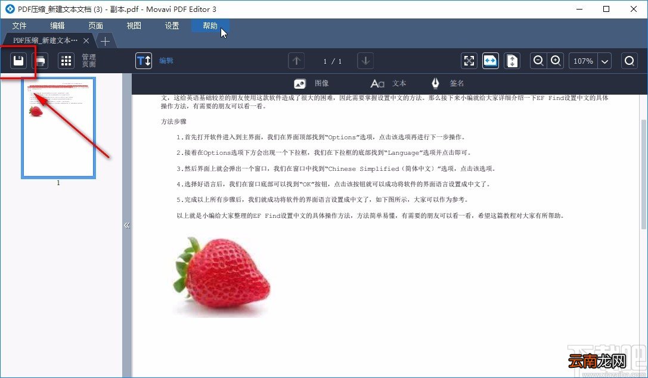648x378 pixels.
Task: Select the 文本 text tool
Action: tap(388, 83)
